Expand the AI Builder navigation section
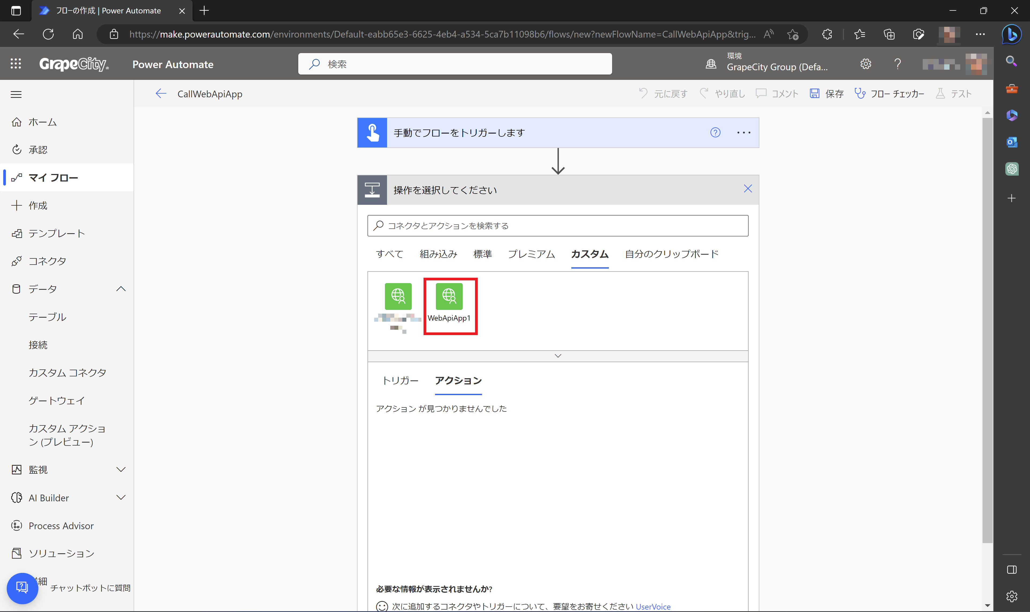This screenshot has width=1030, height=612. 121,497
